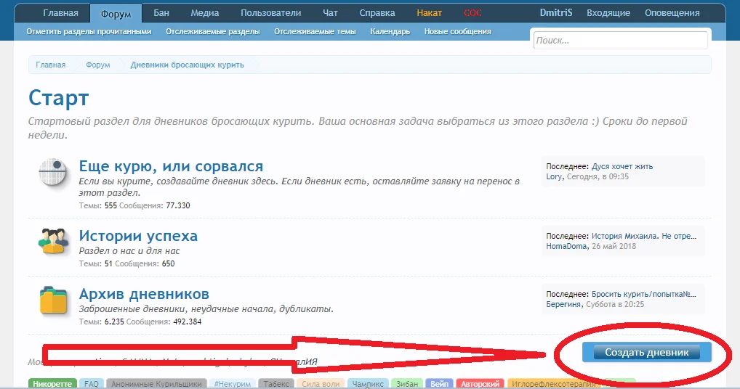Switch to the Медиа tab
The width and height of the screenshot is (740, 389).
pos(204,13)
